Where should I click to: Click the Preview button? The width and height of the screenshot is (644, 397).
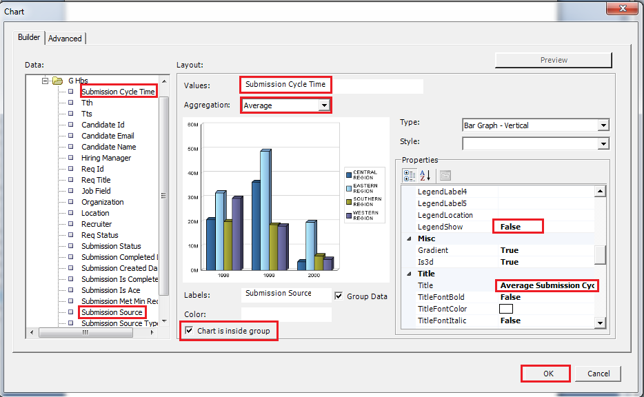pyautogui.click(x=553, y=60)
